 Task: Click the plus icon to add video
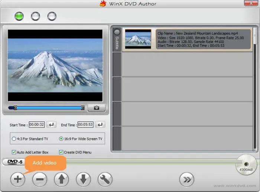[17, 180]
